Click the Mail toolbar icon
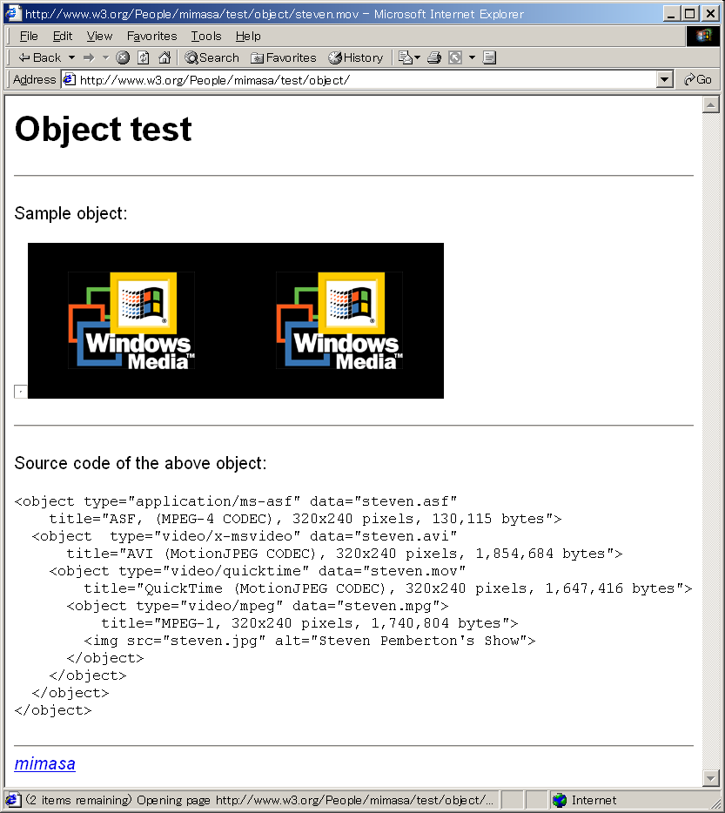Viewport: 725px width, 813px height. (x=406, y=57)
